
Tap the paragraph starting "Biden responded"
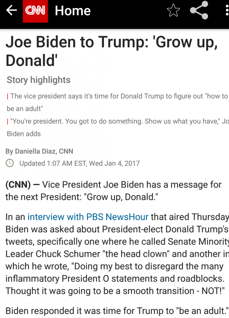[117, 310]
